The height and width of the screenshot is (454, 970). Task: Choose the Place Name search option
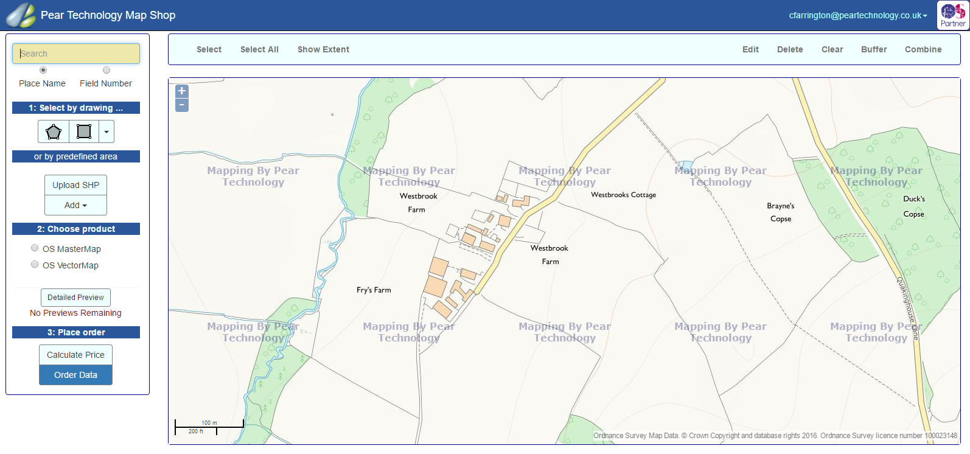tap(43, 70)
